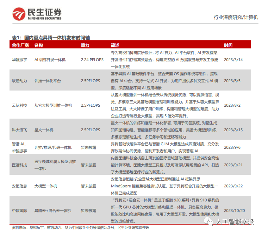Image resolution: width=262 pixels, height=233 pixels.
Task: Click 暂未披露 in the 2023/9/6 row
Action: 88,147
